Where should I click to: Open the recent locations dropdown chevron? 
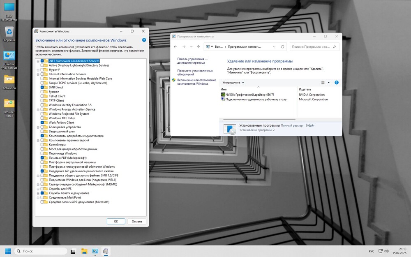(191, 47)
